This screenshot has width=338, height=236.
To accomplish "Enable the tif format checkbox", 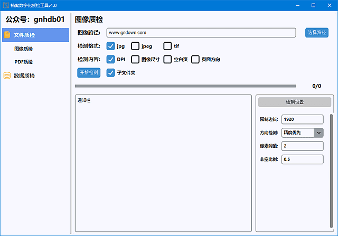I will 167,46.
